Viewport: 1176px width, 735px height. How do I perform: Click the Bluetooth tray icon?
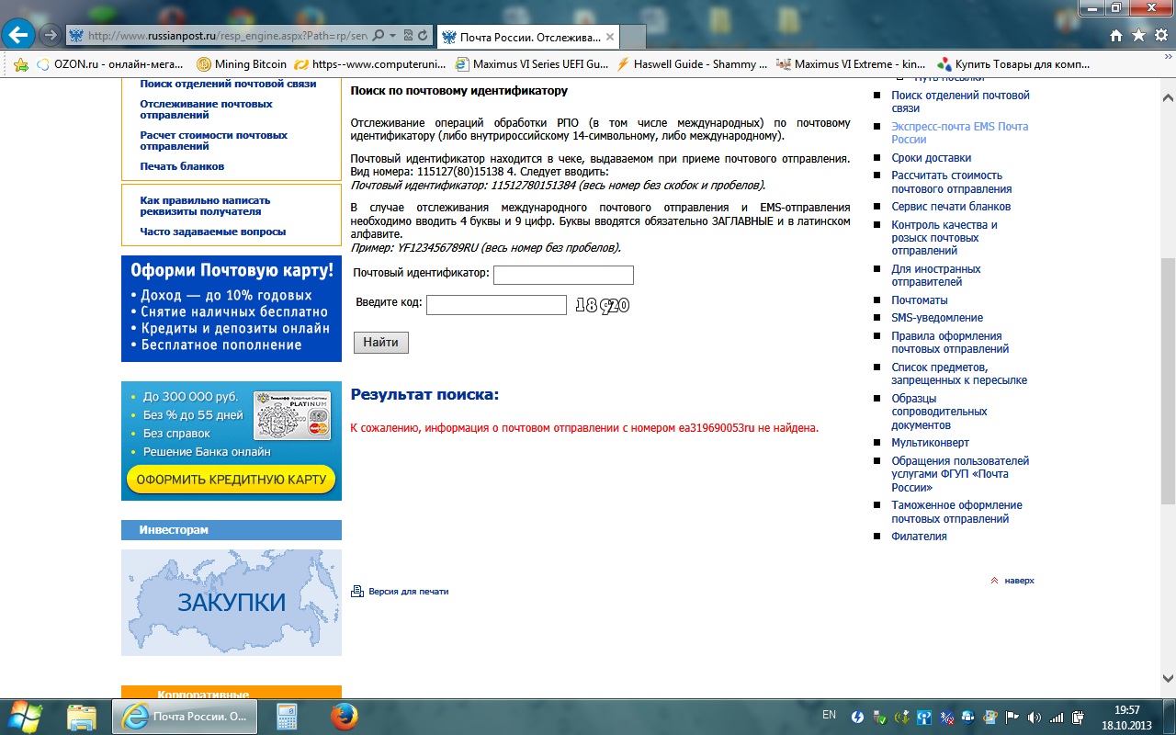coord(947,717)
